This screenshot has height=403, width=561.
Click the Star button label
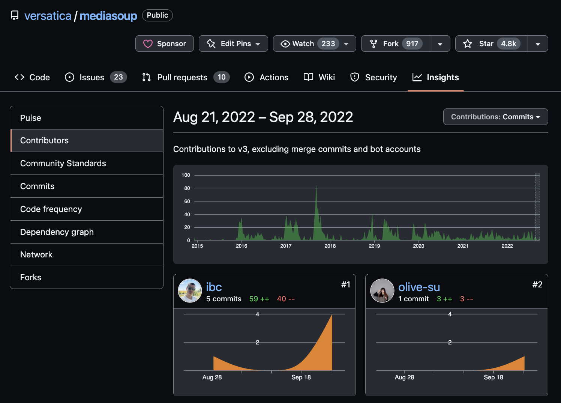click(486, 44)
